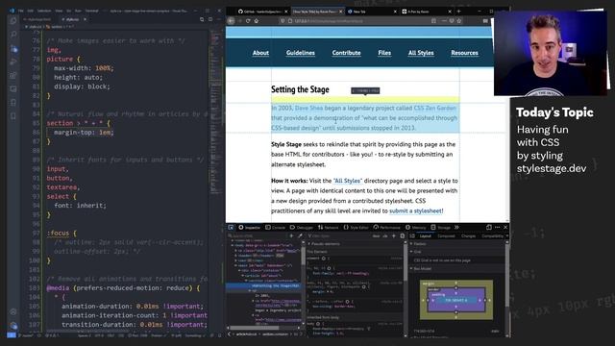Add new node in the Inspector

point(291,235)
